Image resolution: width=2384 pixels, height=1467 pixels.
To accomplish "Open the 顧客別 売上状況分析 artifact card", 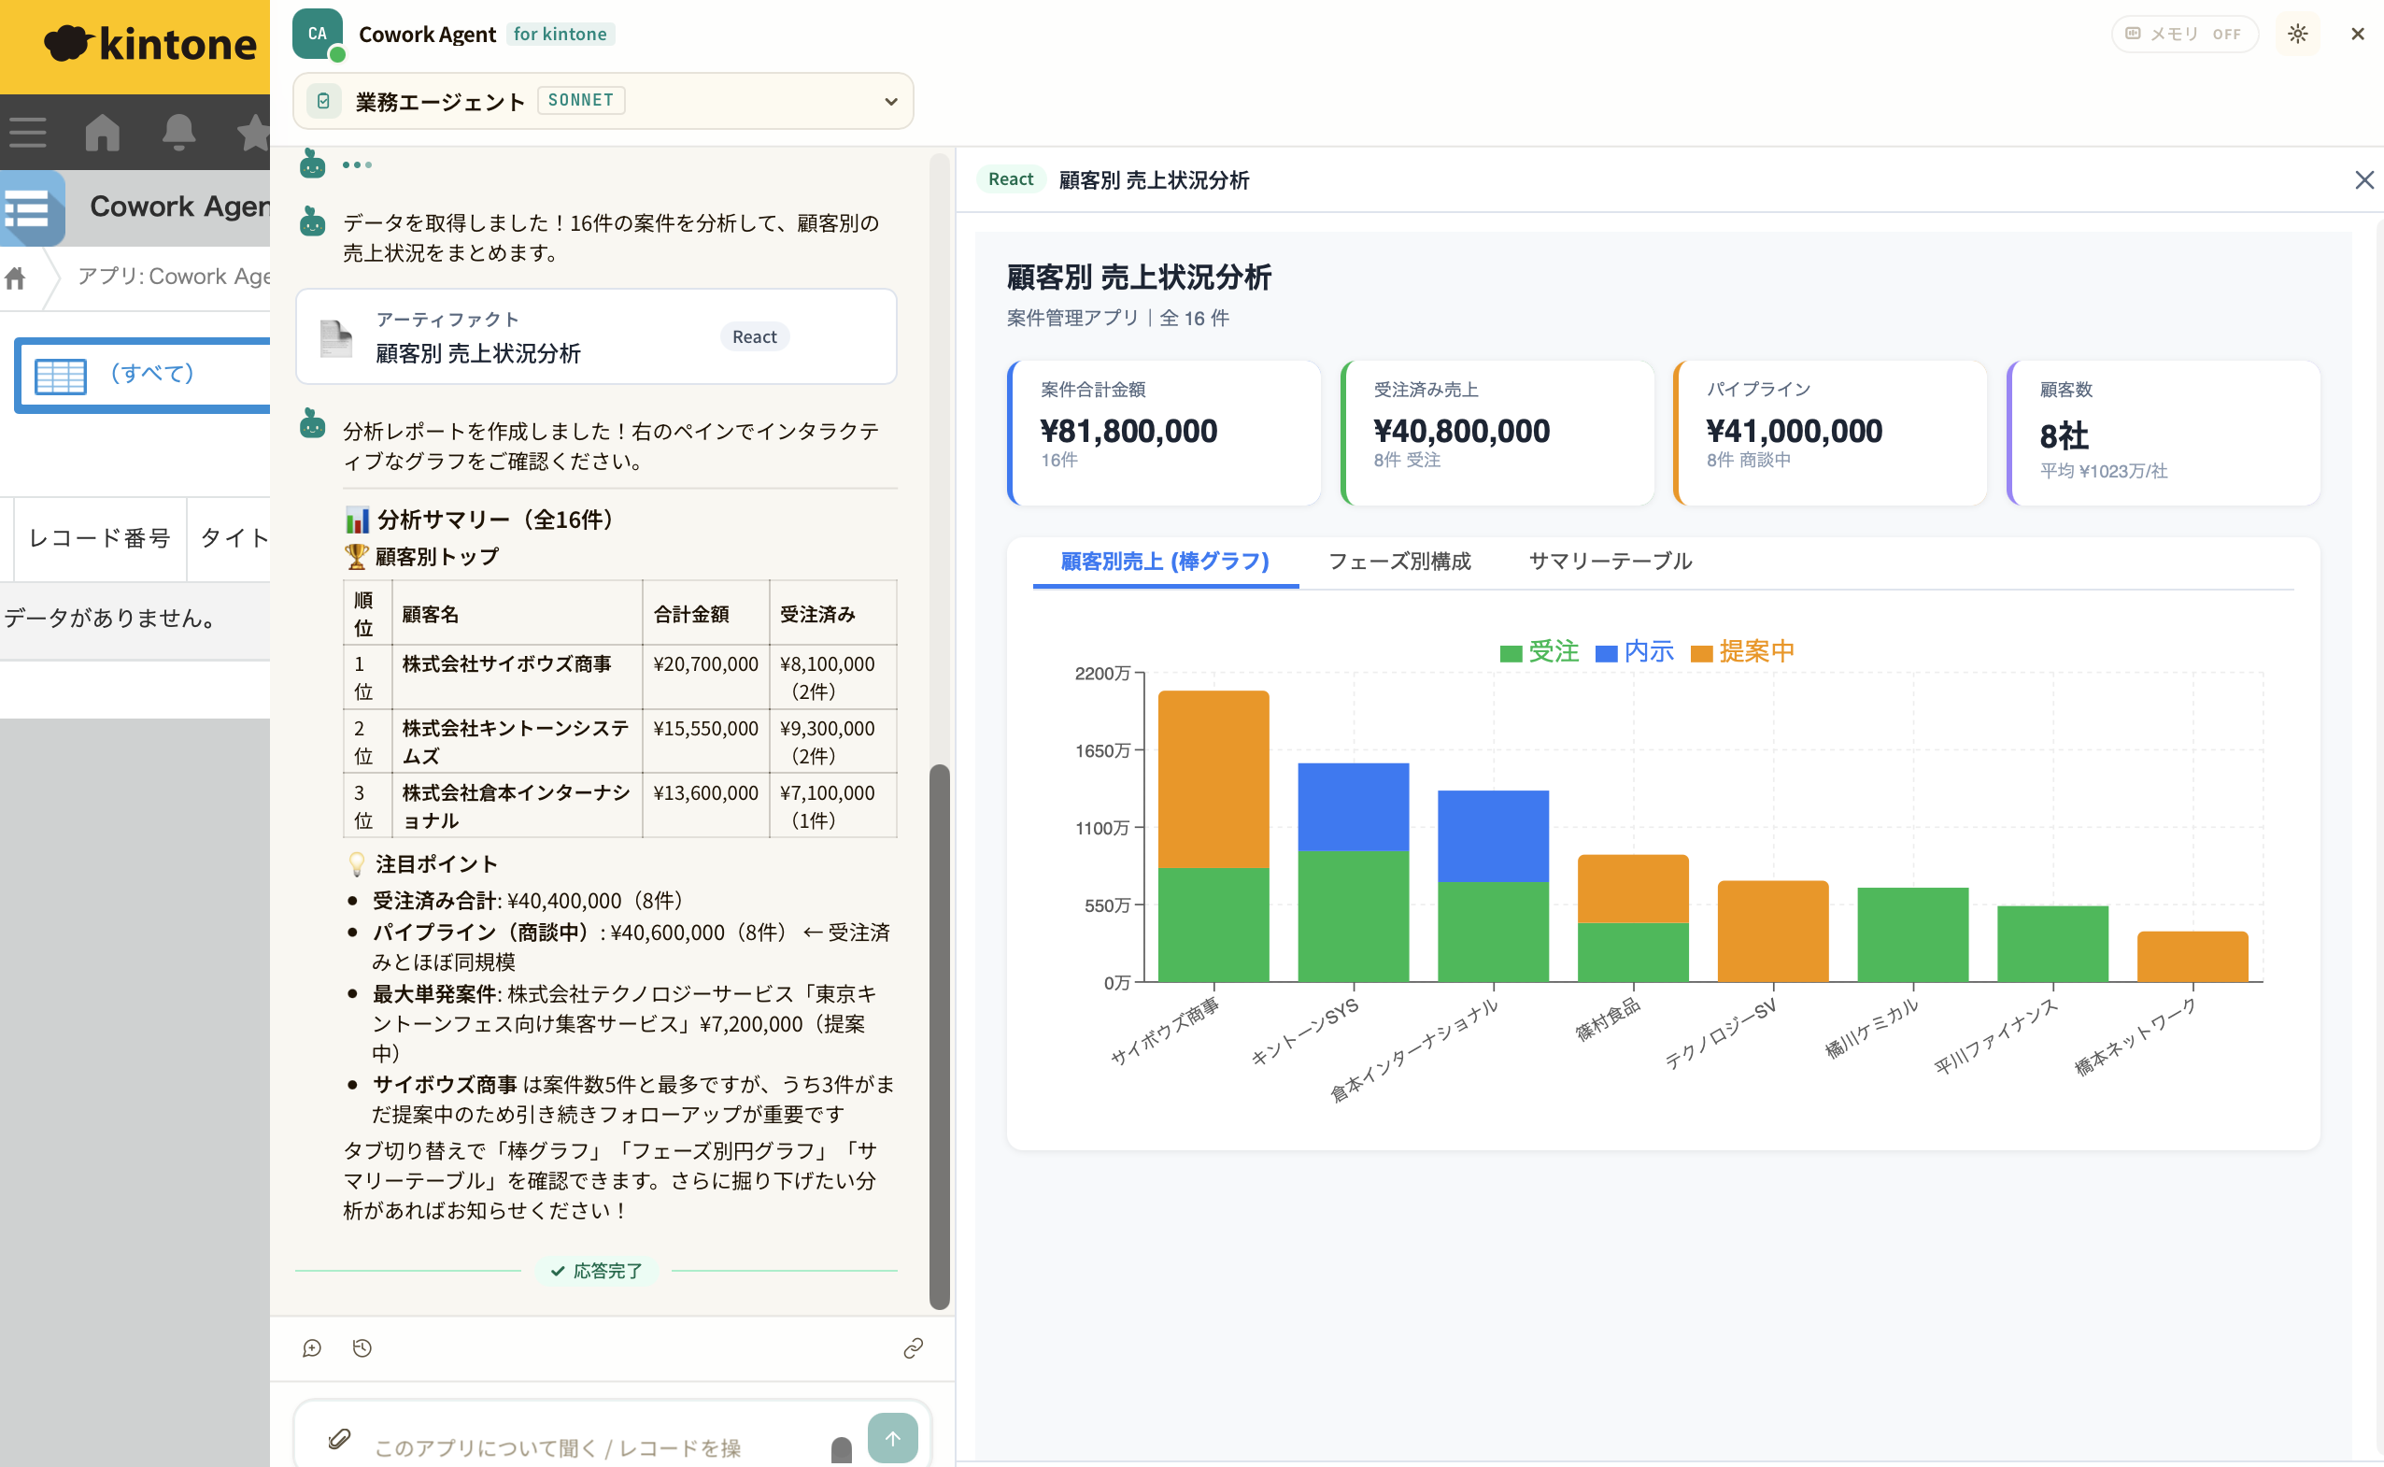I will [595, 336].
